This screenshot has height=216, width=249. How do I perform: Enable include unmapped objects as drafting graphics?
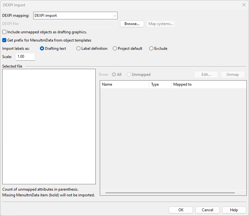click(4, 32)
